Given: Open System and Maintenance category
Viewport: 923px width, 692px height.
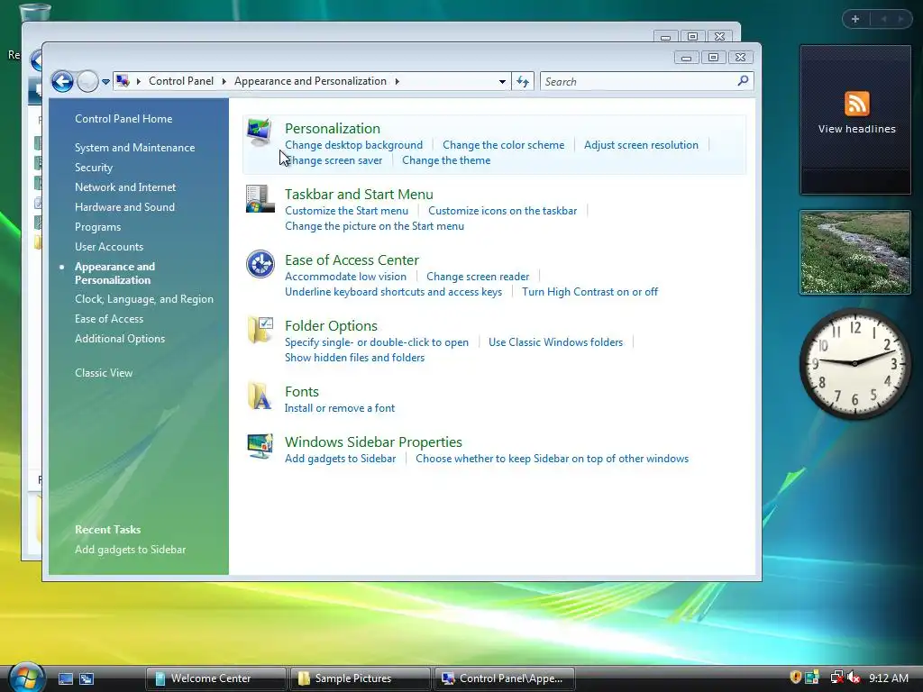Looking at the screenshot, I should (135, 148).
